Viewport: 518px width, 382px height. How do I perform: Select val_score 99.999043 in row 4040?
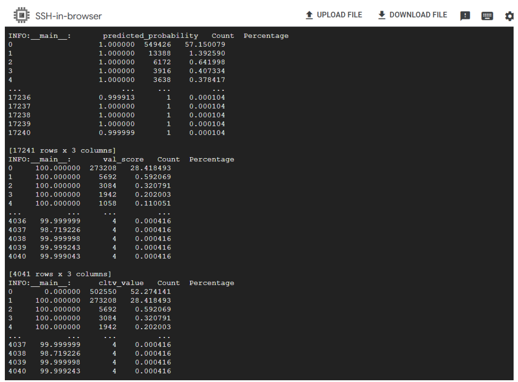tap(60, 256)
